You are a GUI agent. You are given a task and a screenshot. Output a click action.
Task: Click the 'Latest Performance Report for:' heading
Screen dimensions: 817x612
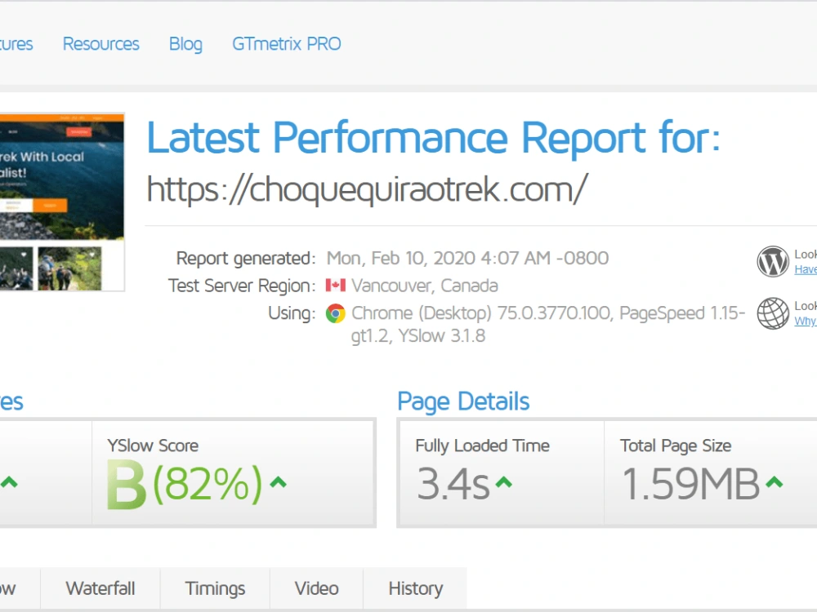[x=434, y=138]
